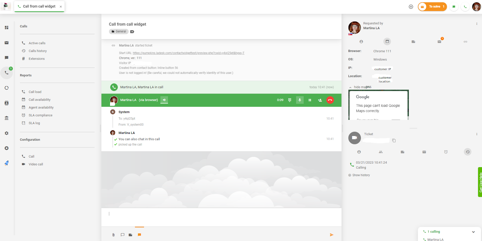Screen dimensions: 482x241
Task: Open Calls history in the Calls menu
Action: (38, 51)
